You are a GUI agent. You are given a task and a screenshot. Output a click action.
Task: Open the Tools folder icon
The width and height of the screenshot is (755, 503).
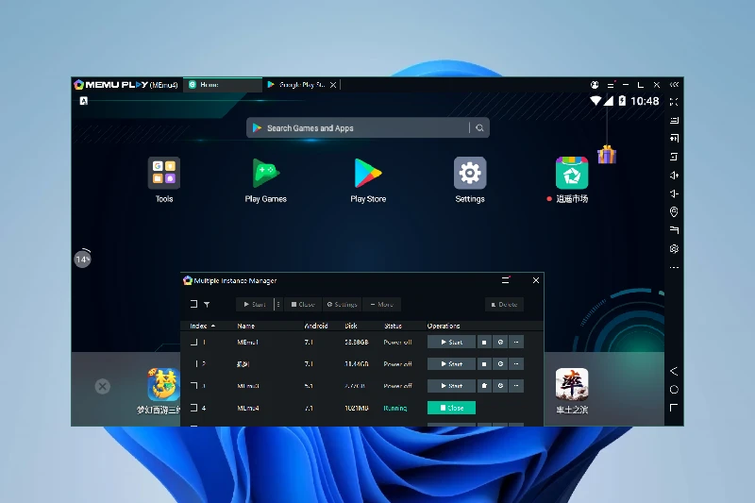pyautogui.click(x=164, y=174)
